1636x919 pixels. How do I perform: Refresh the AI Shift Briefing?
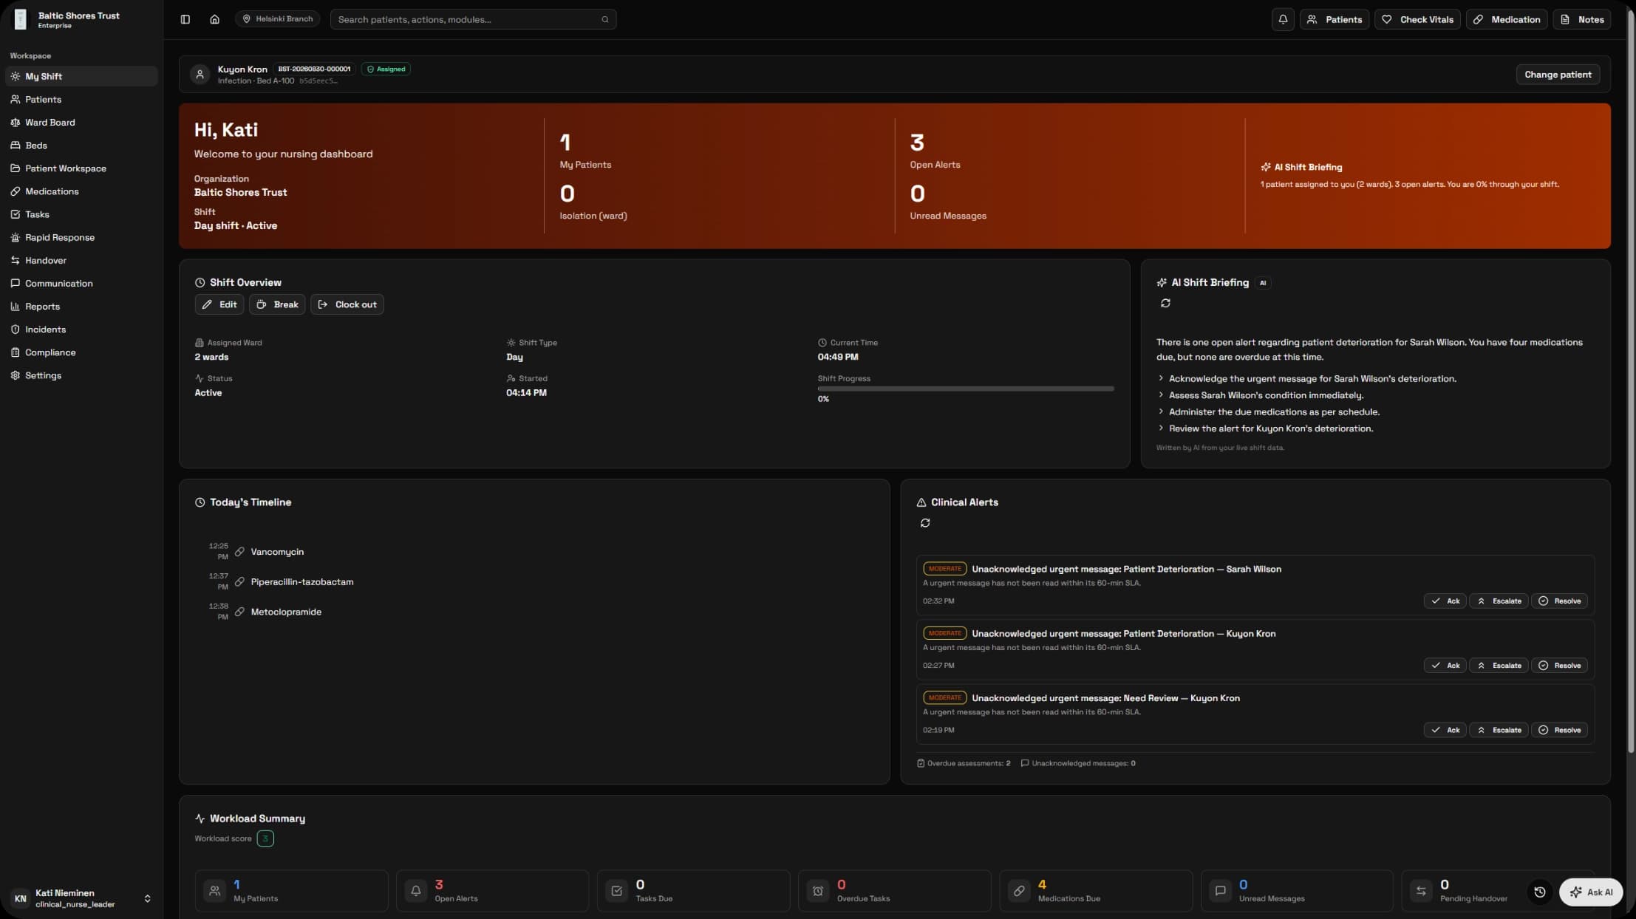(x=1165, y=303)
